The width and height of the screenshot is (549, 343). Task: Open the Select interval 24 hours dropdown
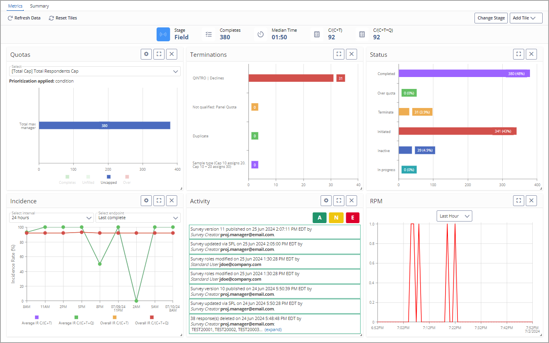point(52,218)
